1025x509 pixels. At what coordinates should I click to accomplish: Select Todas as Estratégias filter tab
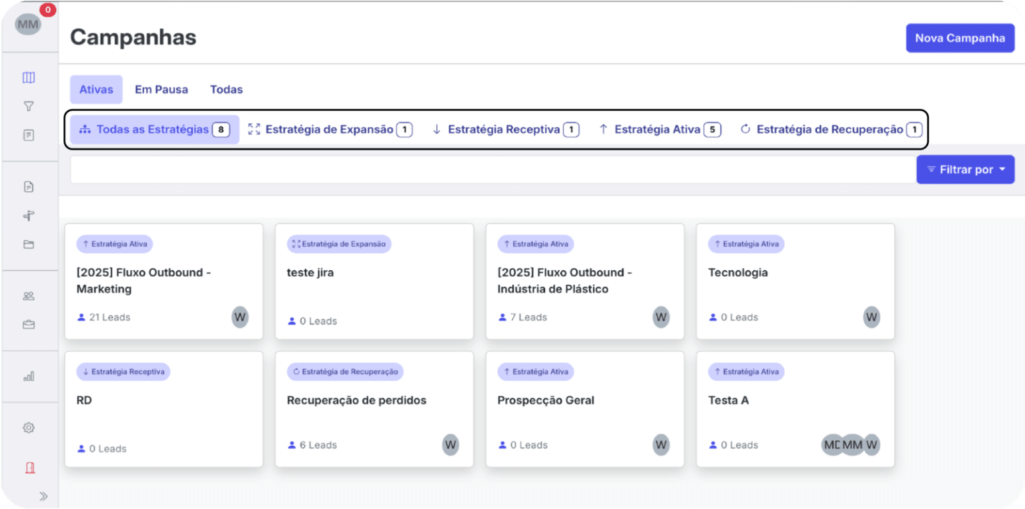click(x=154, y=129)
